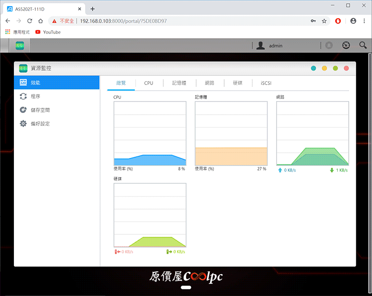Open a new browser tab with plus

click(93, 9)
